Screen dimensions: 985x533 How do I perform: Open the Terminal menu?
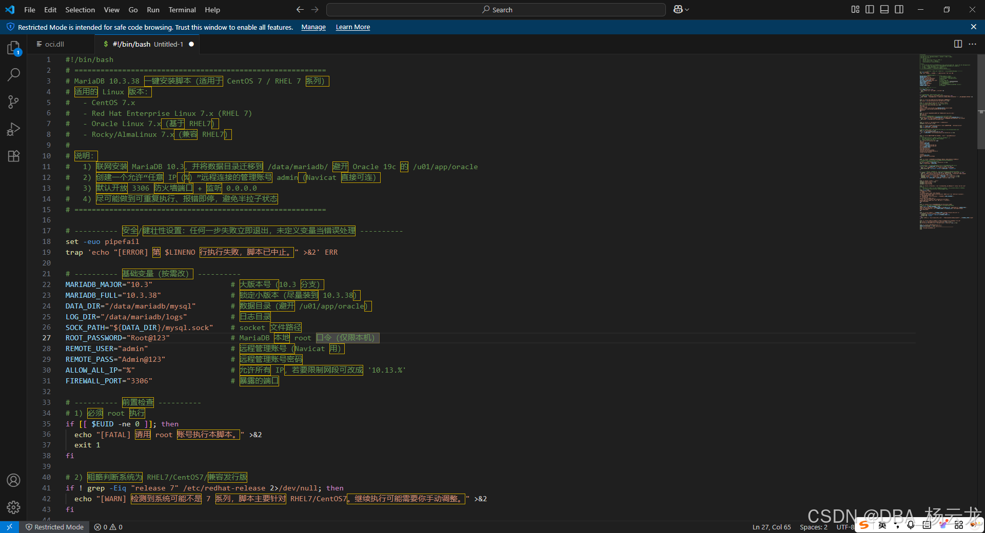[x=182, y=10]
